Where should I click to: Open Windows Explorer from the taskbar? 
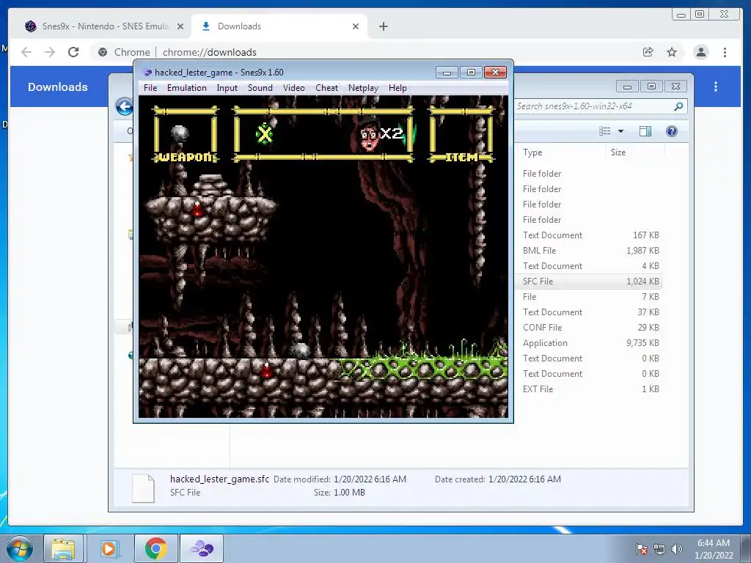(63, 548)
